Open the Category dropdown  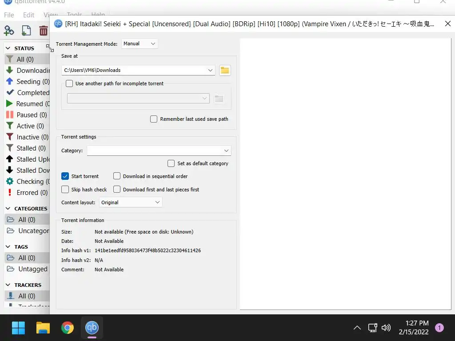159,151
